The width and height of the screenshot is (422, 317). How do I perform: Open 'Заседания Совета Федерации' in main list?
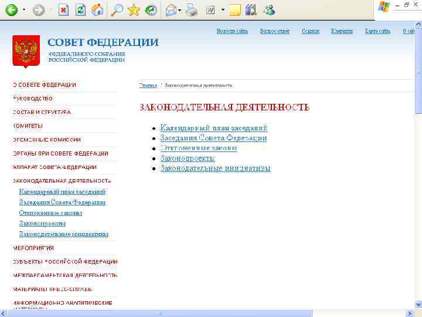213,138
